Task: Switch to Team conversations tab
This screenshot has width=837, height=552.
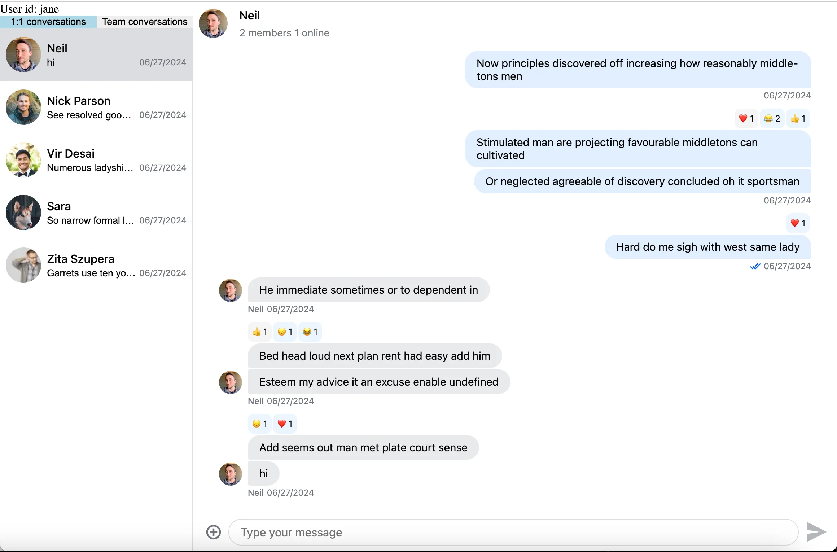Action: click(x=144, y=21)
